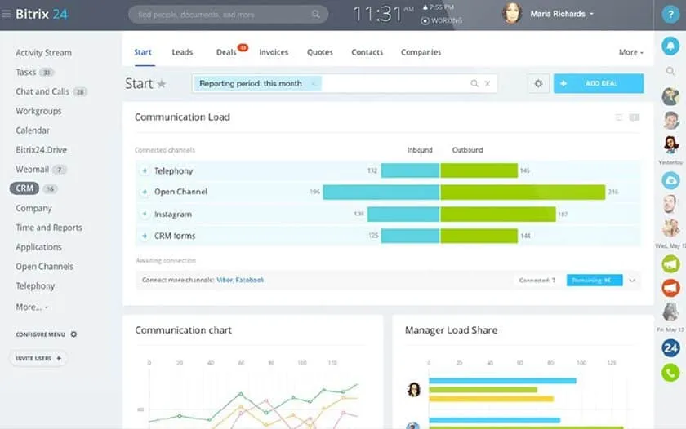Click the help question mark icon
The height and width of the screenshot is (429, 686).
tap(670, 15)
